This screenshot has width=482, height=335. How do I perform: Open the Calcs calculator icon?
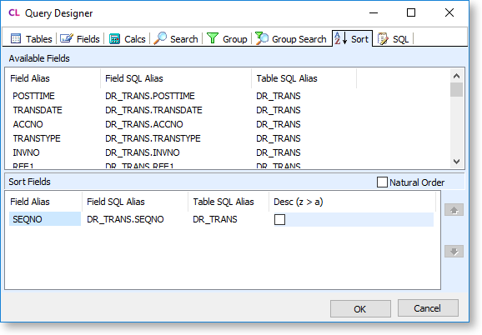click(x=114, y=39)
